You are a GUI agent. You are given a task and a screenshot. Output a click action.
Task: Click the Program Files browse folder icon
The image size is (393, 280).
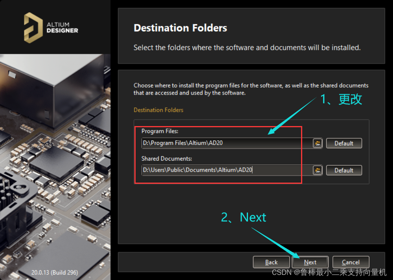[318, 143]
